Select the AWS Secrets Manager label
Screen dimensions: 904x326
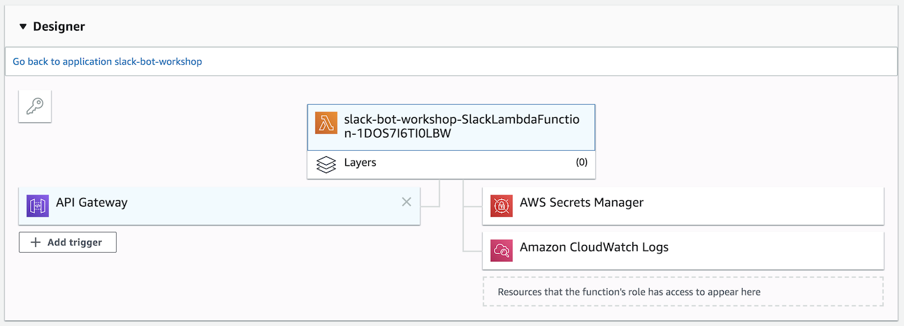(x=582, y=203)
